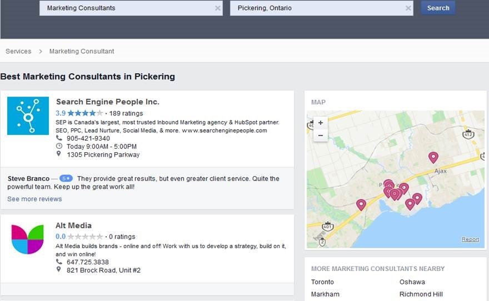This screenshot has height=301, width=489.
Task: Click the Services breadcrumb link
Action: 18,51
